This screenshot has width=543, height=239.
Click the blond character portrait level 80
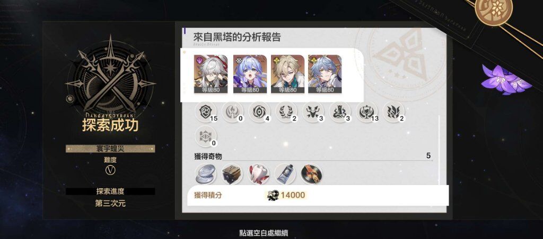pos(287,74)
